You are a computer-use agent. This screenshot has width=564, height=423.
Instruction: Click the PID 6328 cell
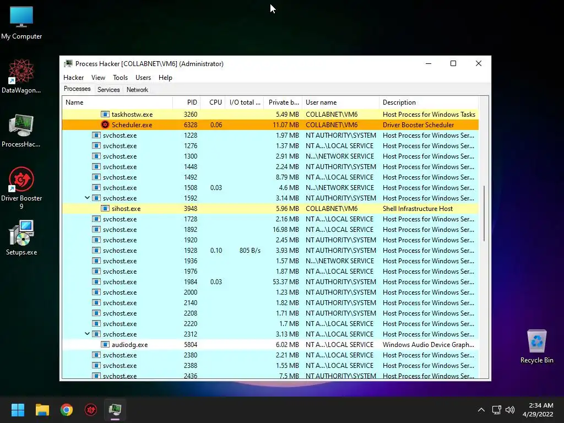click(190, 125)
